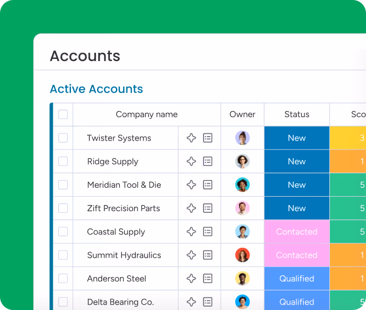Click the Accounts board title
This screenshot has height=310, width=366.
(x=85, y=56)
